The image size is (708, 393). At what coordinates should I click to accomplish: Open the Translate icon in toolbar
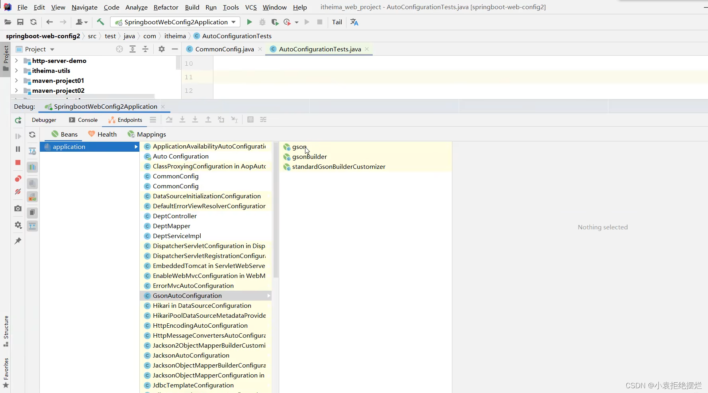coord(354,22)
